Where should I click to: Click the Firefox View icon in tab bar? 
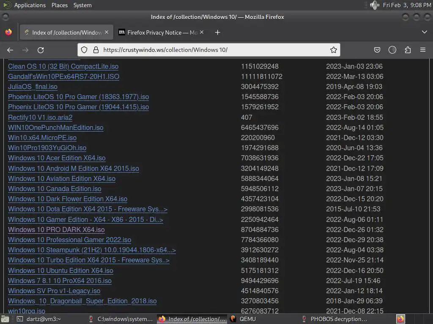pyautogui.click(x=8, y=32)
